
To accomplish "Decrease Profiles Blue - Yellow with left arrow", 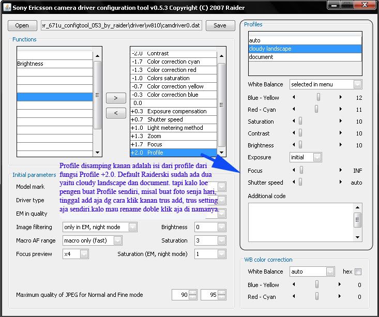I will tap(294, 97).
